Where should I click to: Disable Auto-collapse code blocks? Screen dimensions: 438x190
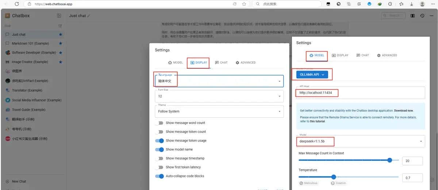click(159, 176)
